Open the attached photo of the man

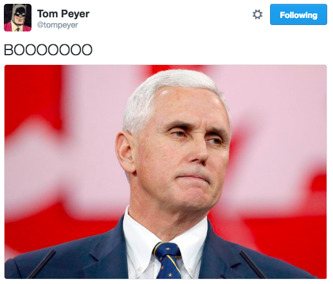pos(166,172)
